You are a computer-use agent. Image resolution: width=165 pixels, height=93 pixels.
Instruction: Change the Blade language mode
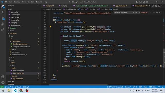145,87
